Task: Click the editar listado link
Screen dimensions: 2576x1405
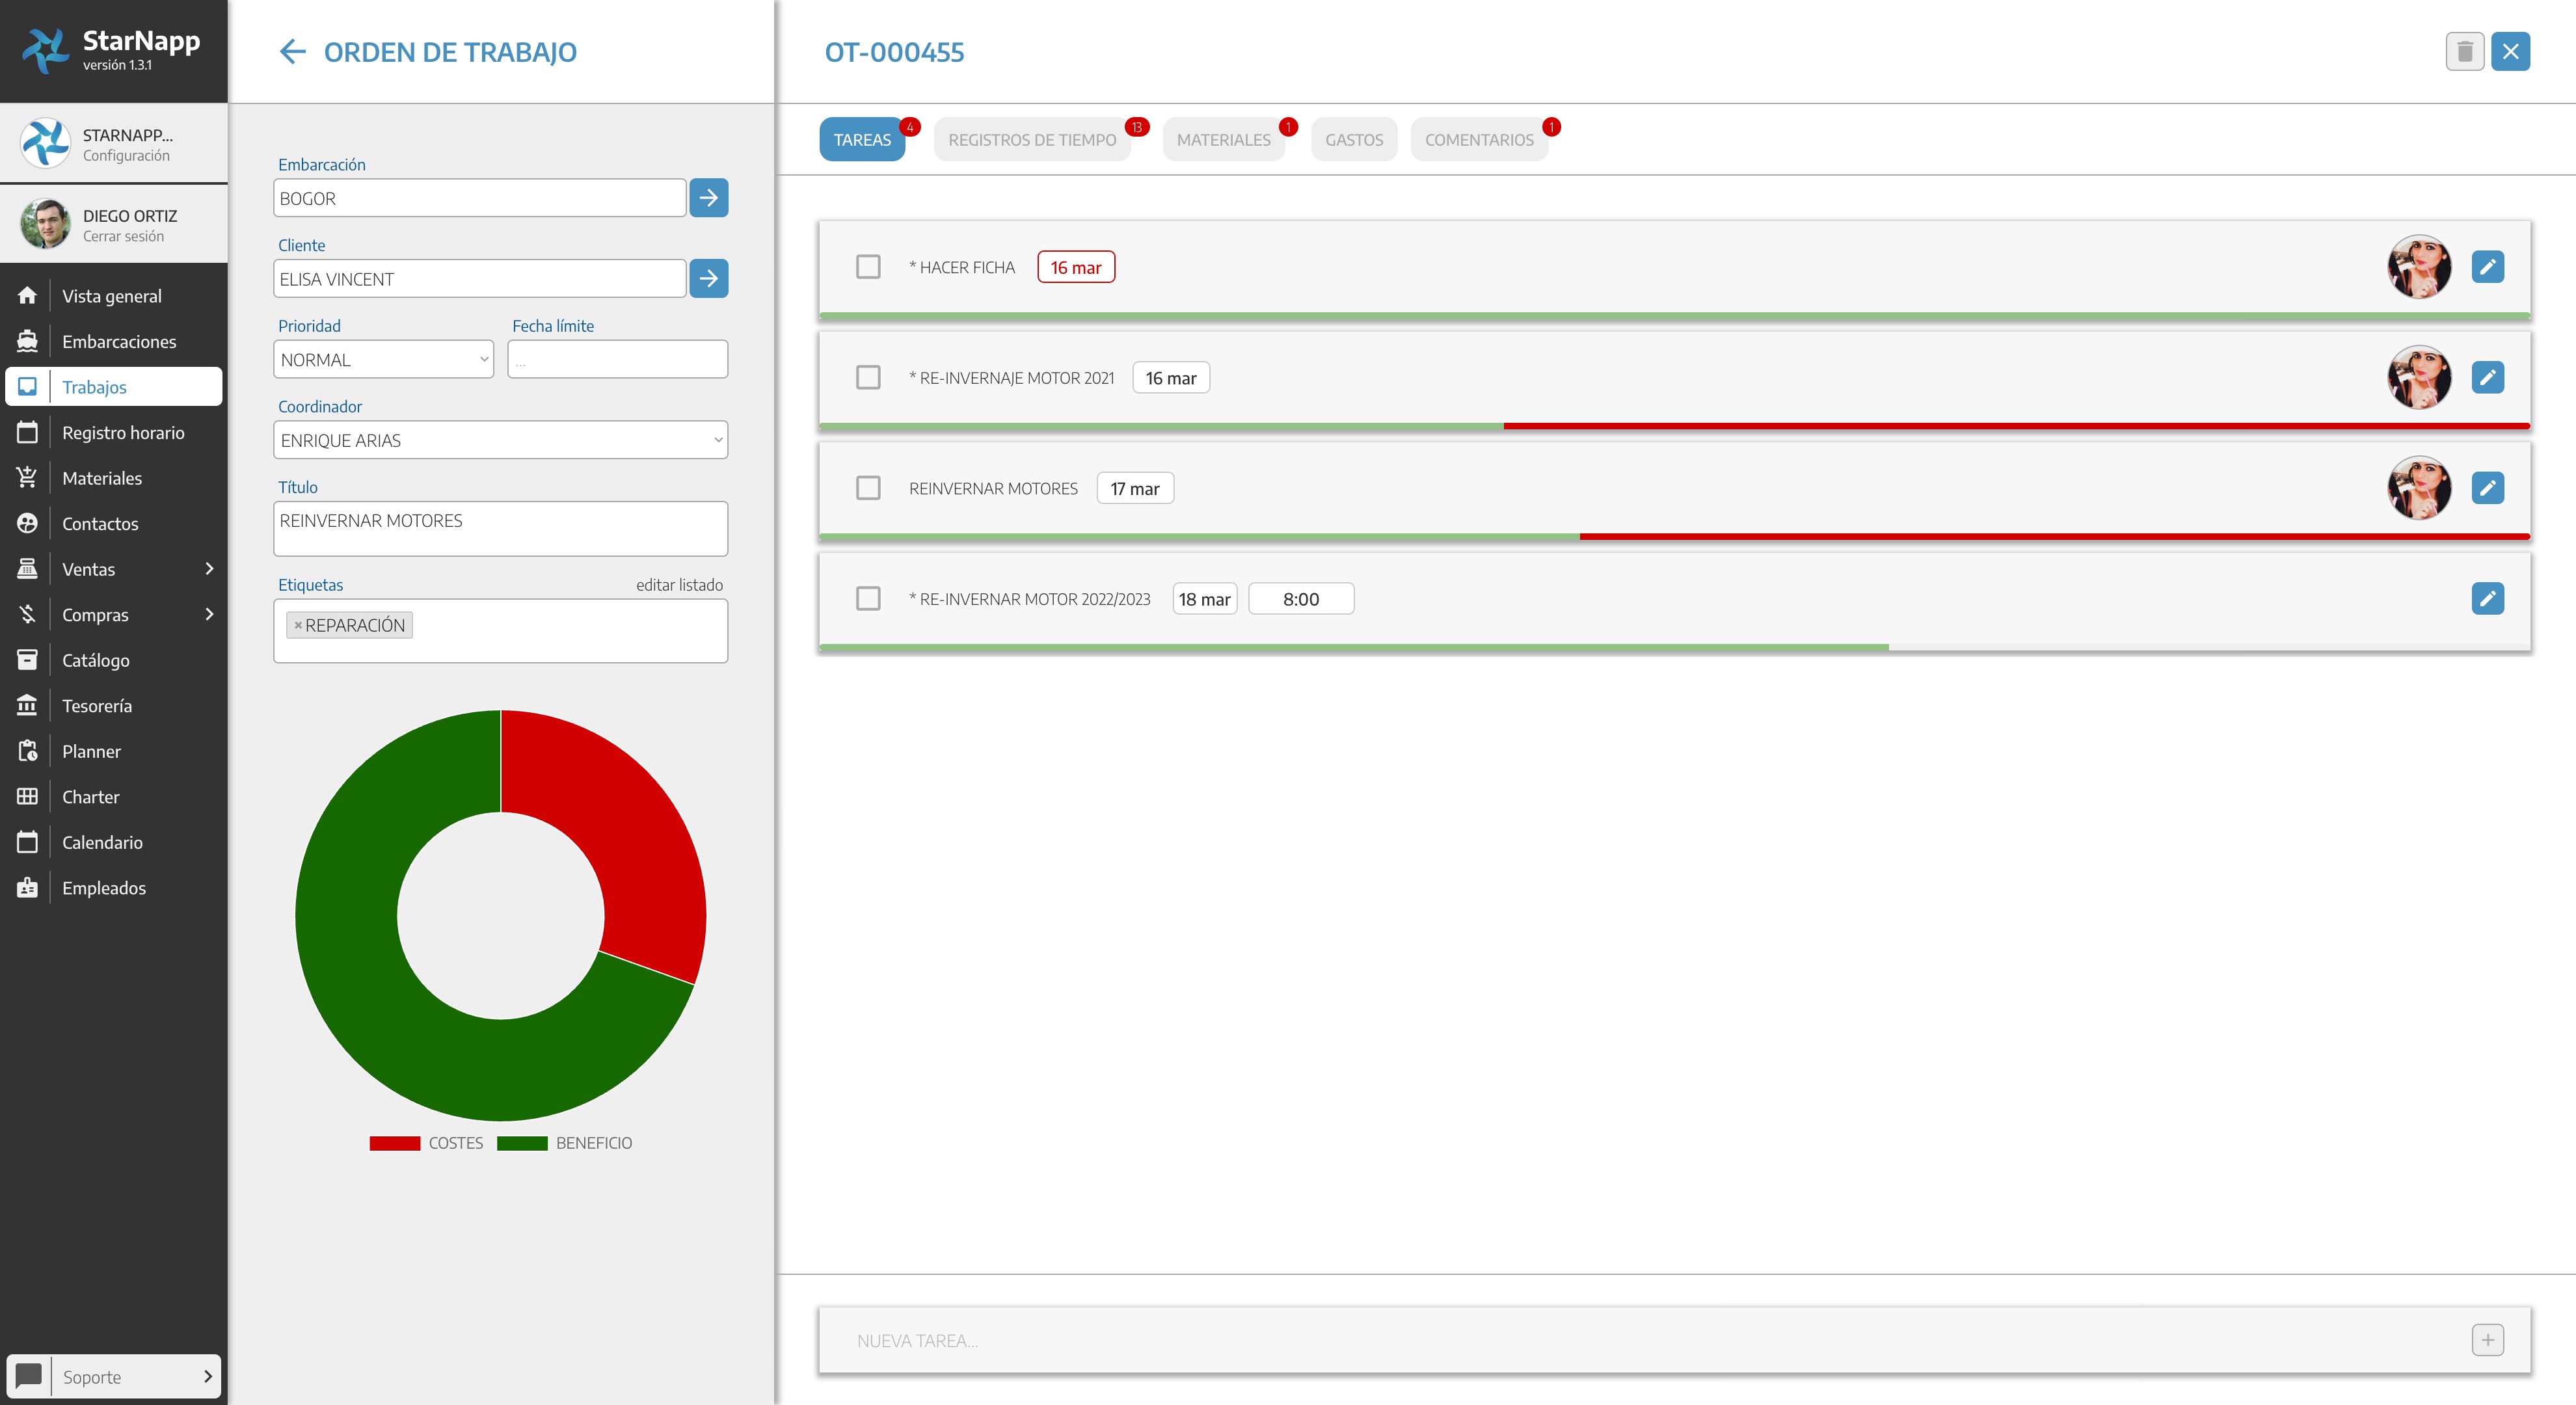Action: point(679,585)
